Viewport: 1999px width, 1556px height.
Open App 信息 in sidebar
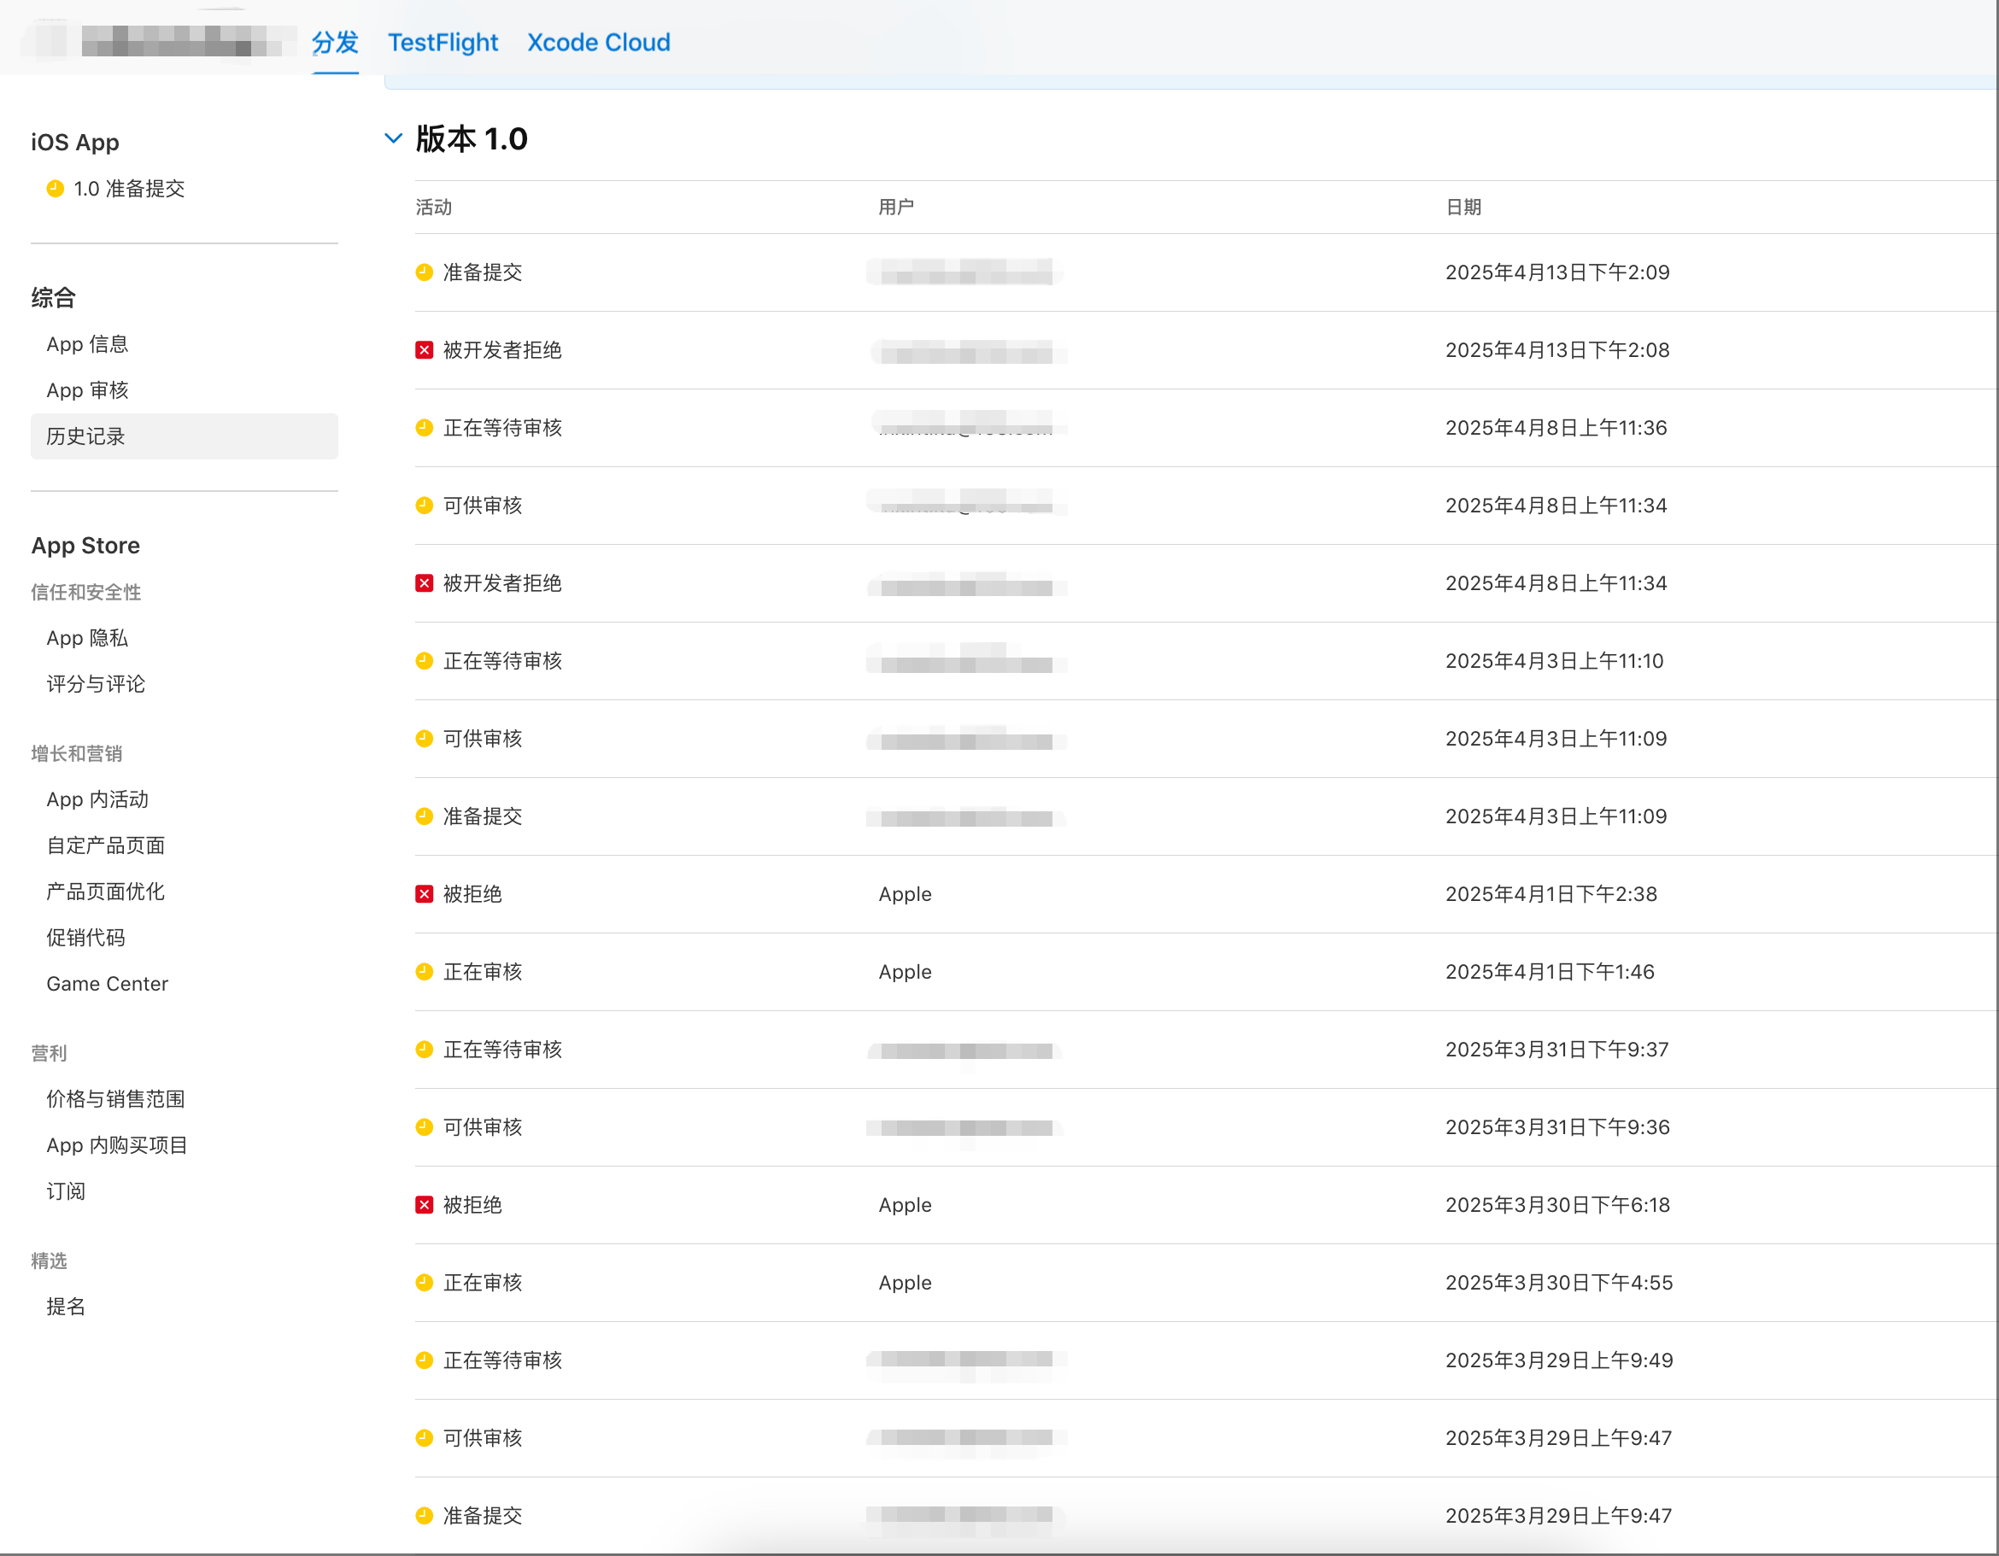click(x=88, y=345)
